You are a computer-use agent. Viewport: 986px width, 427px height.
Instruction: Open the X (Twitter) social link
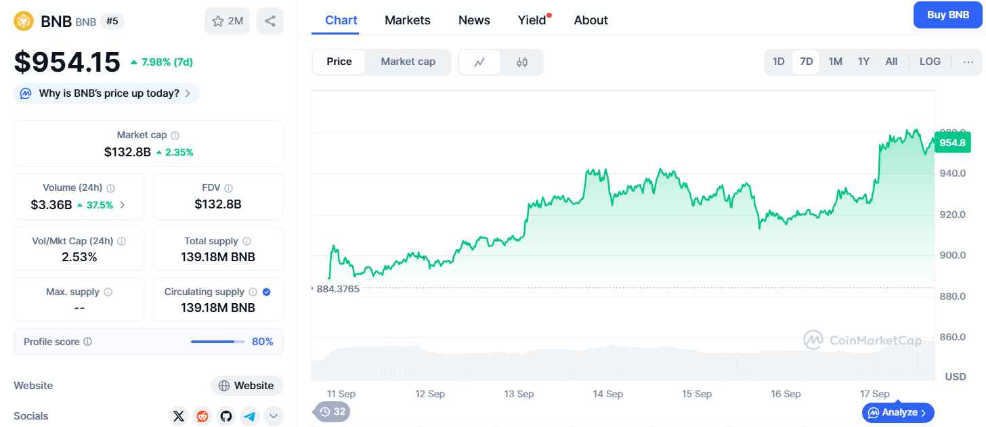[x=179, y=416]
